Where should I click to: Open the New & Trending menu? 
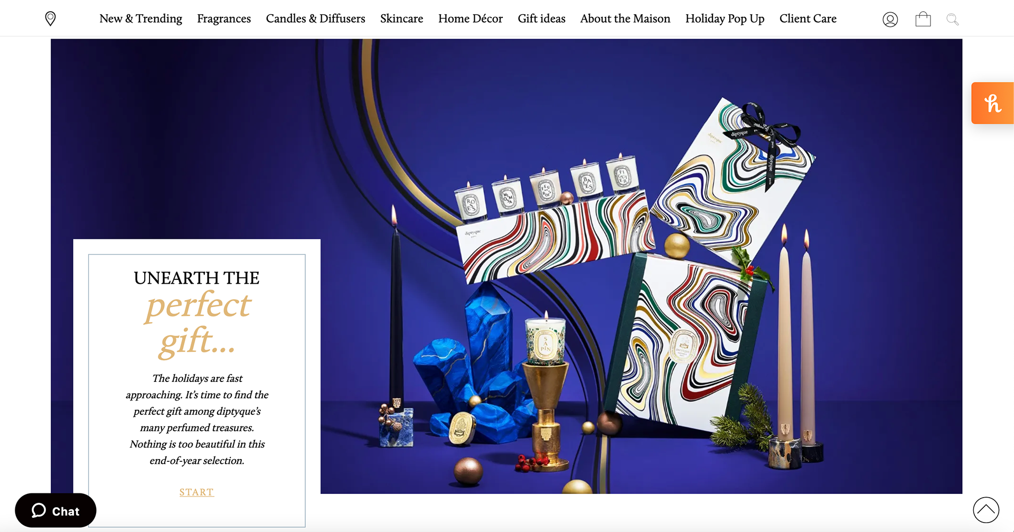[140, 18]
